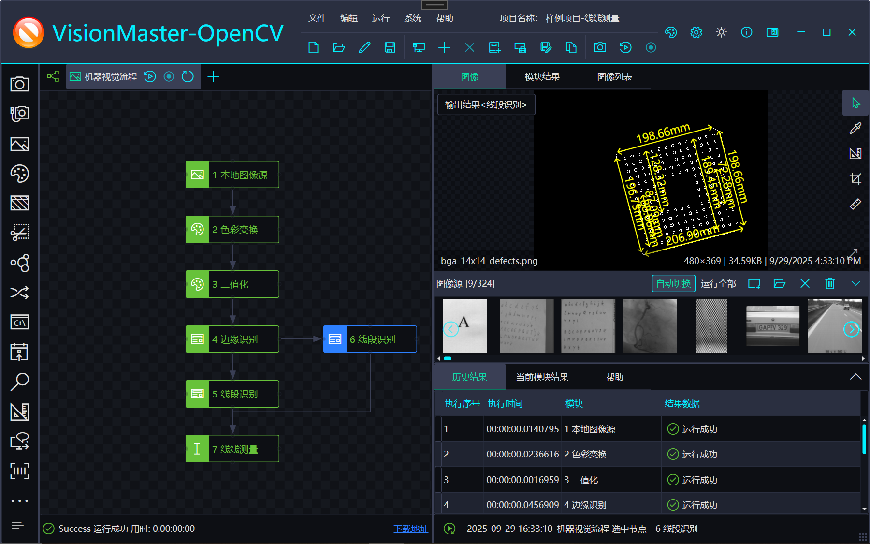Open the theme palette icon in the title bar

(671, 32)
